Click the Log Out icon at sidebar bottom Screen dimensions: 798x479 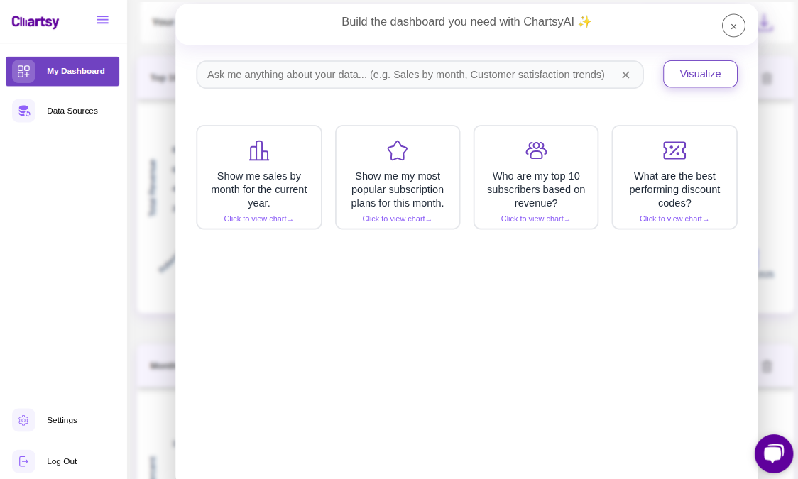click(23, 461)
